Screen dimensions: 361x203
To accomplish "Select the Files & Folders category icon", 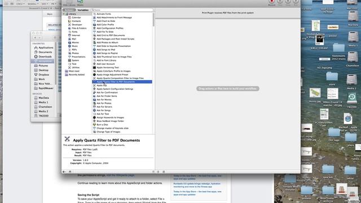I will click(69, 28).
